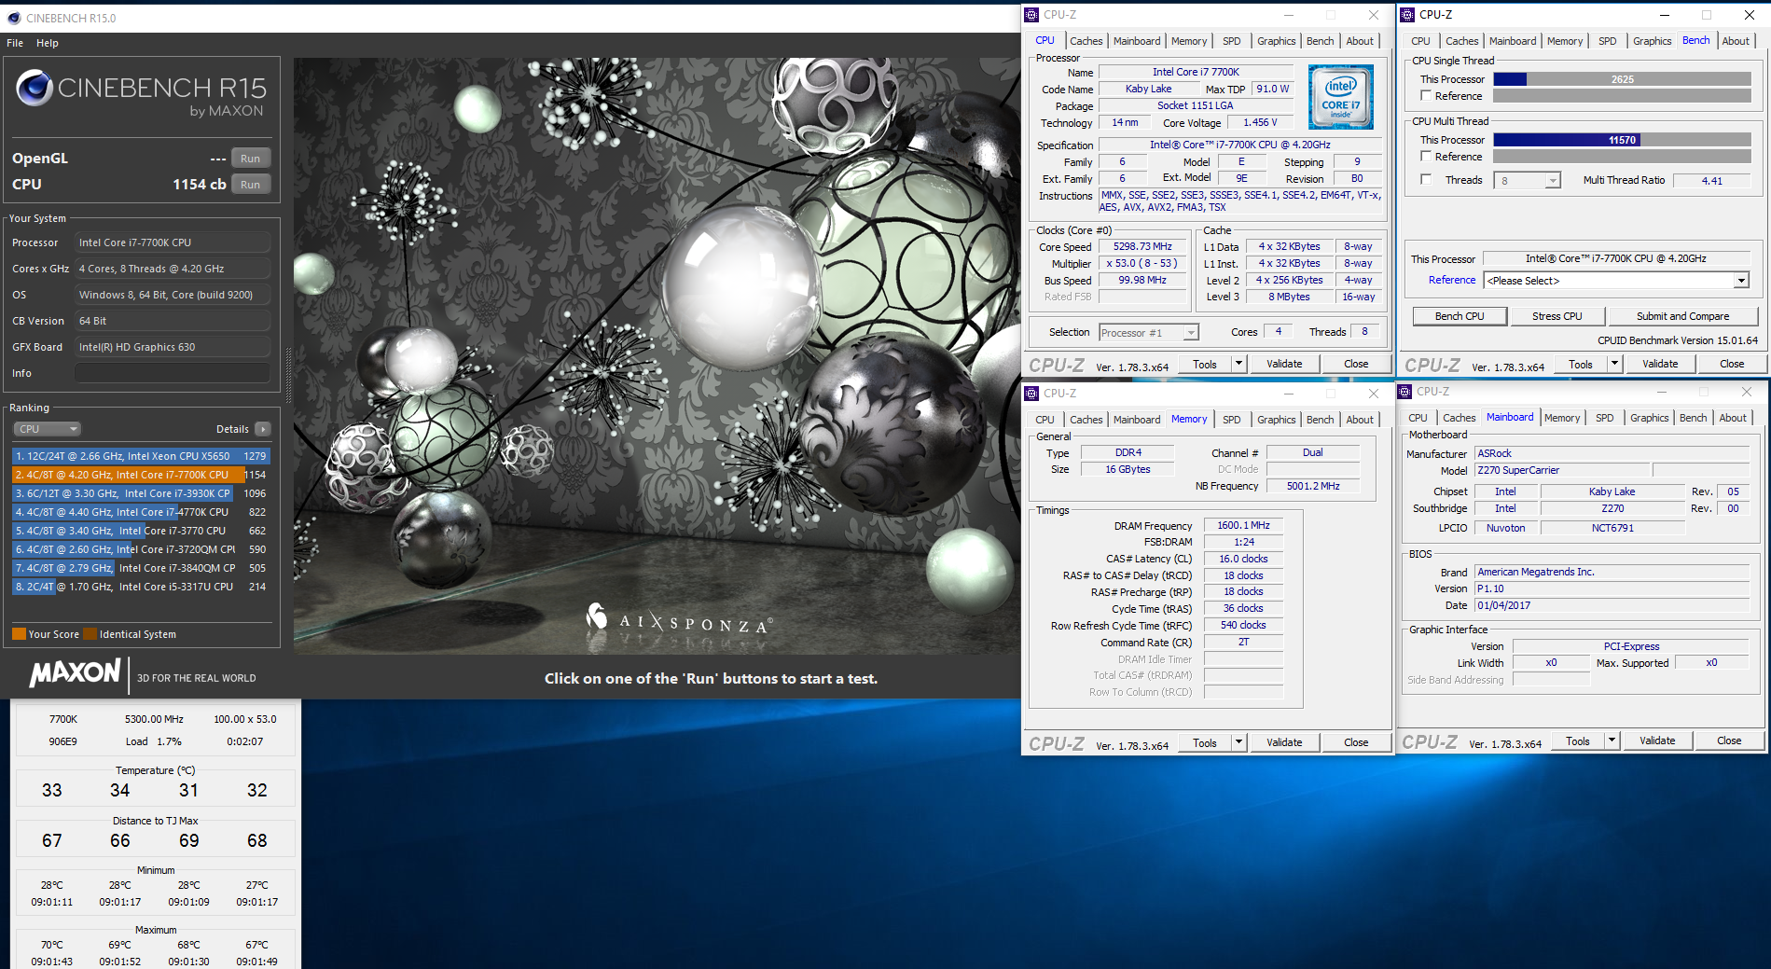Image resolution: width=1771 pixels, height=969 pixels.
Task: Click the Multi Thread score bar 11570
Action: (x=1622, y=140)
